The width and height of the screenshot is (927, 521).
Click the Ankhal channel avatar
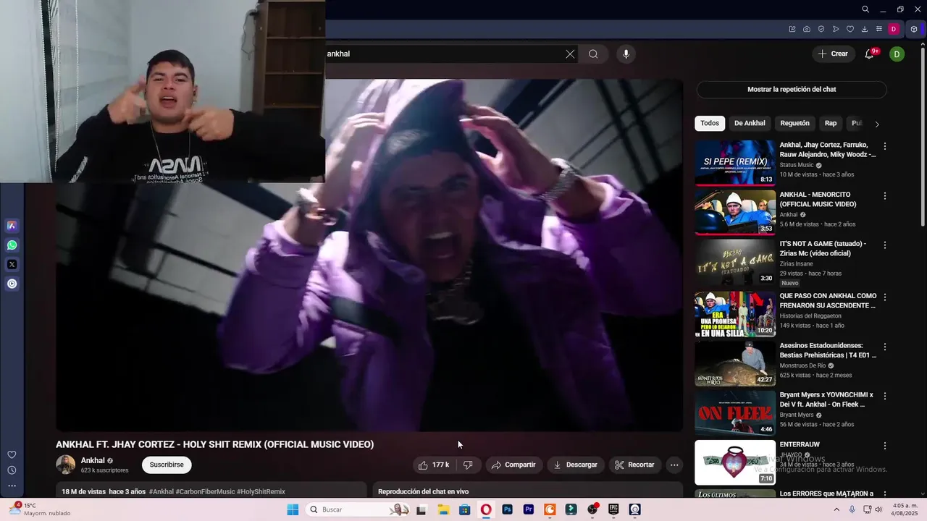pos(66,465)
